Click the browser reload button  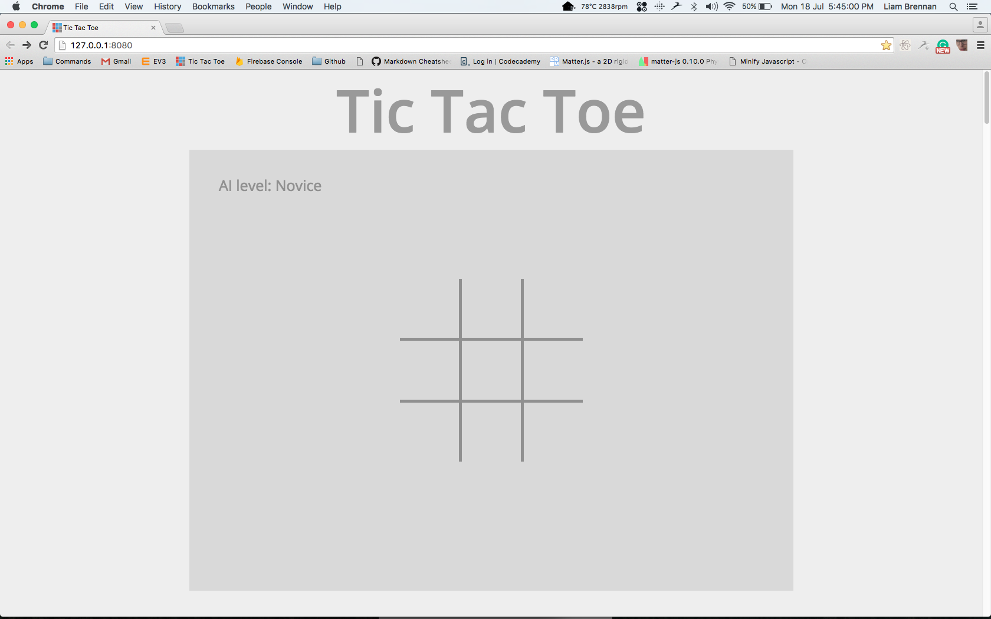(x=43, y=45)
